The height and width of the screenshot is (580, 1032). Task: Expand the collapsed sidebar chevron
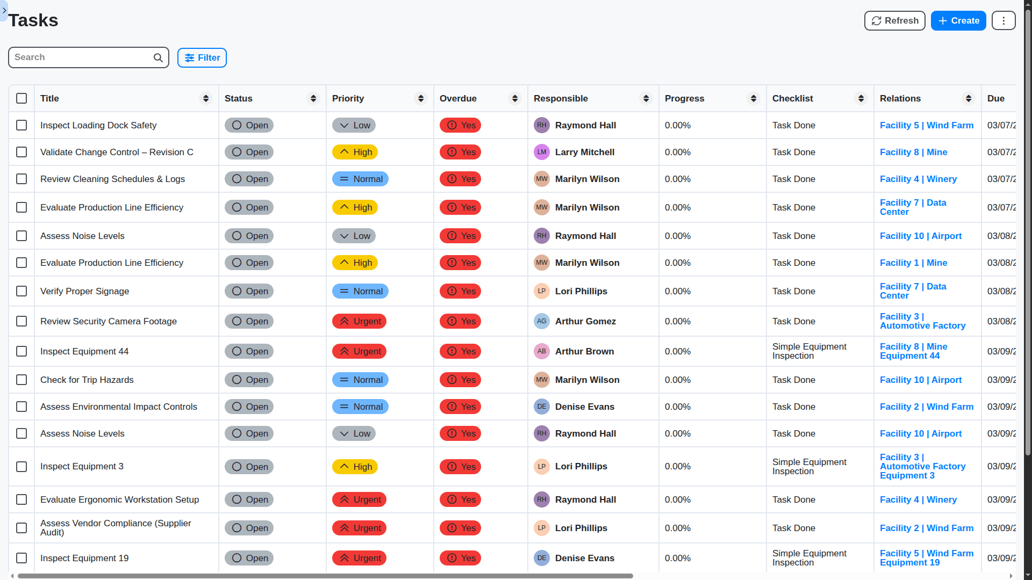(x=4, y=10)
